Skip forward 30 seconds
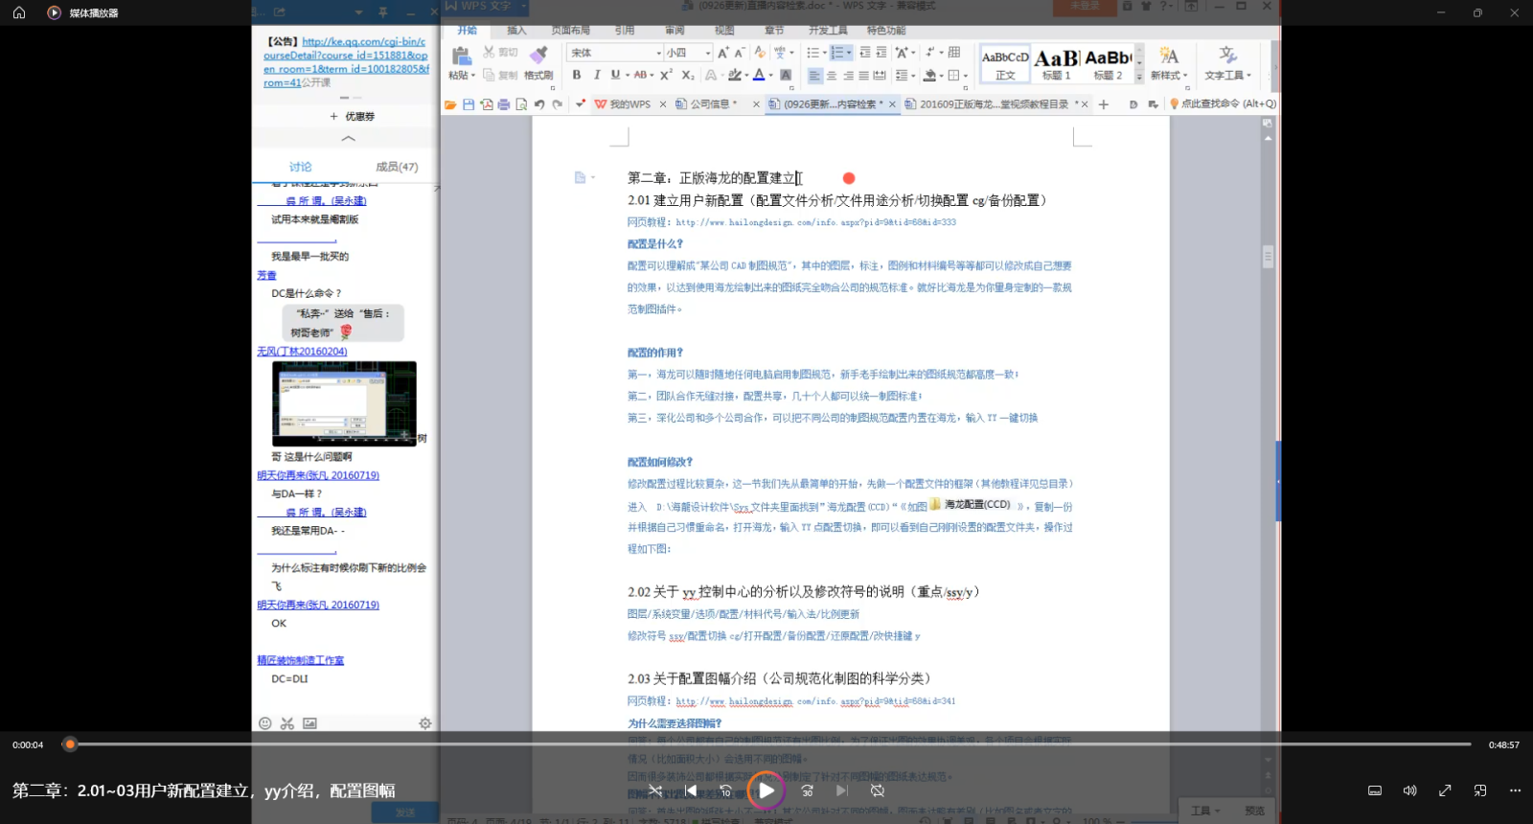The image size is (1533, 824). coord(807,790)
